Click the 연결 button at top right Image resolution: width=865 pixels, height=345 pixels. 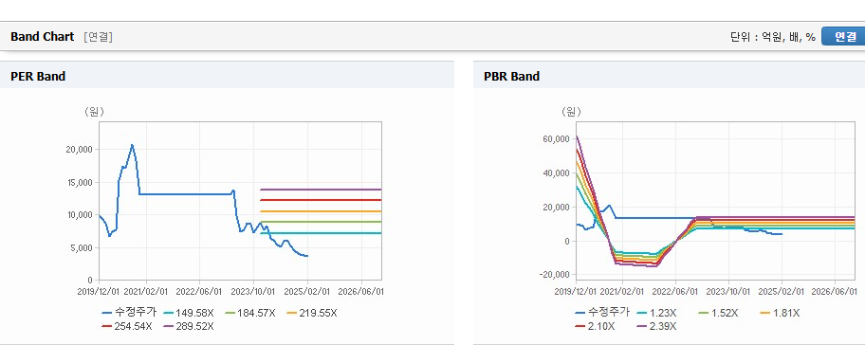(844, 36)
